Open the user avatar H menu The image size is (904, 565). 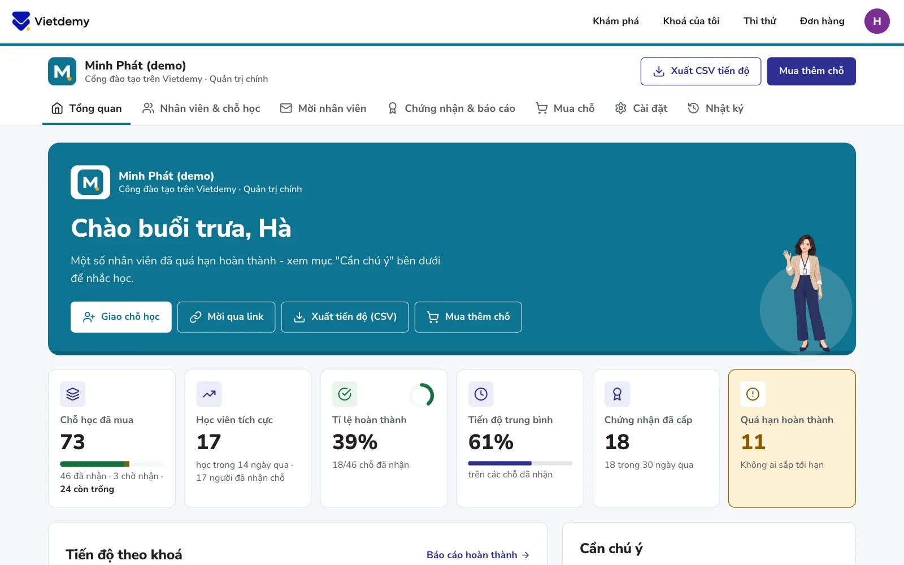point(877,21)
